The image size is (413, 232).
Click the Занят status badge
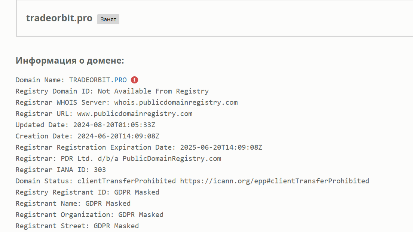click(108, 19)
